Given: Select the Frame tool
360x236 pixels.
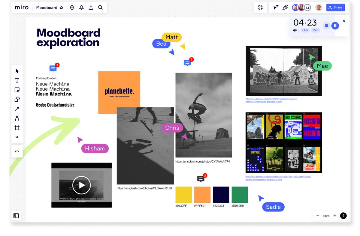Looking at the screenshot, I should [17, 128].
